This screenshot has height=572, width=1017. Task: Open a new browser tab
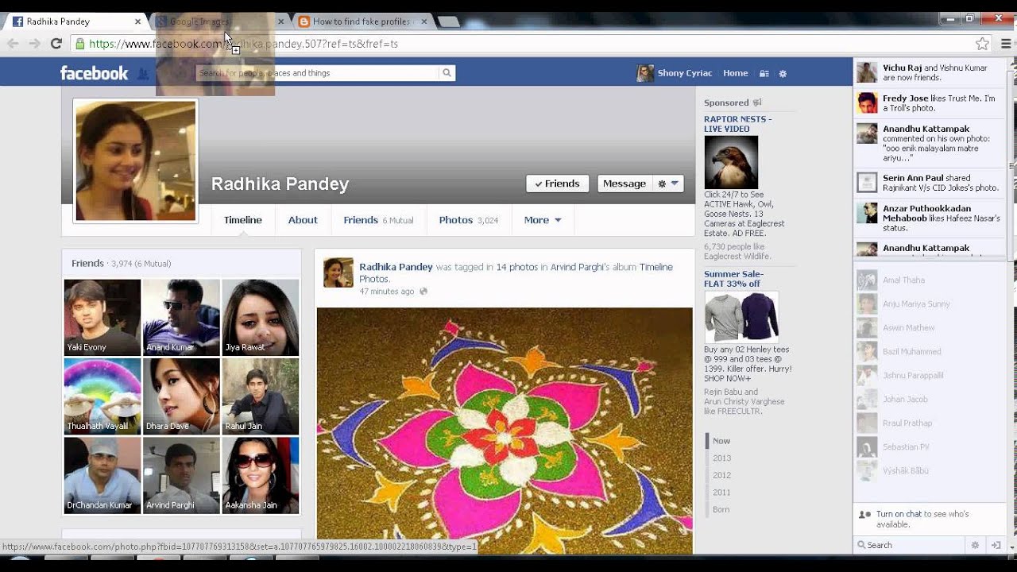[x=449, y=21]
